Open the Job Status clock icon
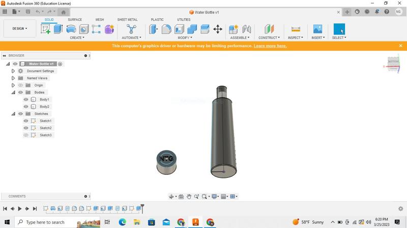The width and height of the screenshot is (407, 228). tap(367, 12)
